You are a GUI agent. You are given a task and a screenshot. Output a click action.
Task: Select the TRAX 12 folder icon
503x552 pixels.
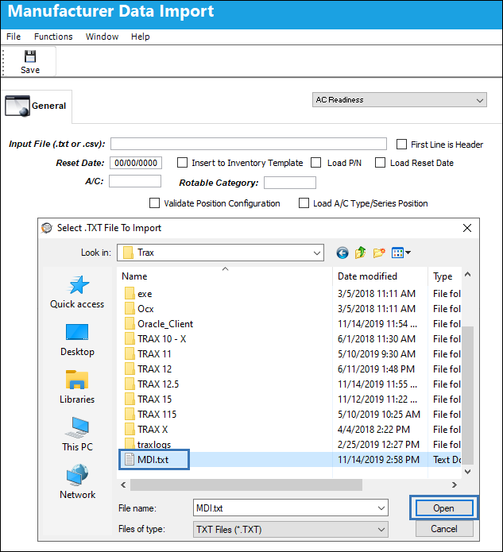click(130, 369)
